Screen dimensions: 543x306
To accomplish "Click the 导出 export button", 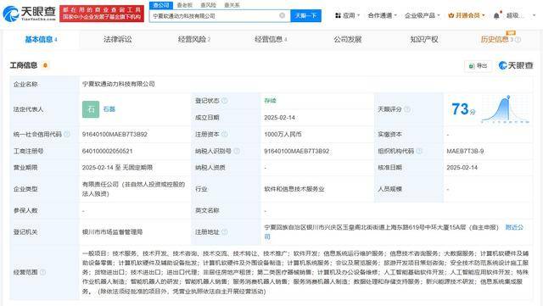I will coord(479,66).
